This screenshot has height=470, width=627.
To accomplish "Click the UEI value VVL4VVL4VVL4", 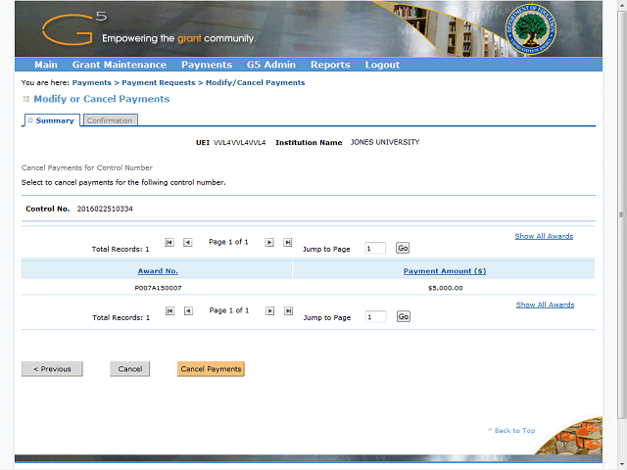I will (x=239, y=142).
